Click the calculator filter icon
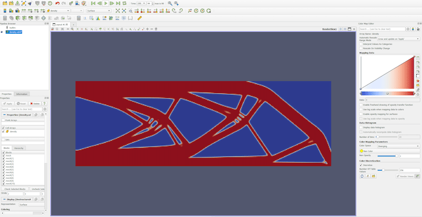Image resolution: width=422 pixels, height=217 pixels. pyautogui.click(x=5, y=18)
